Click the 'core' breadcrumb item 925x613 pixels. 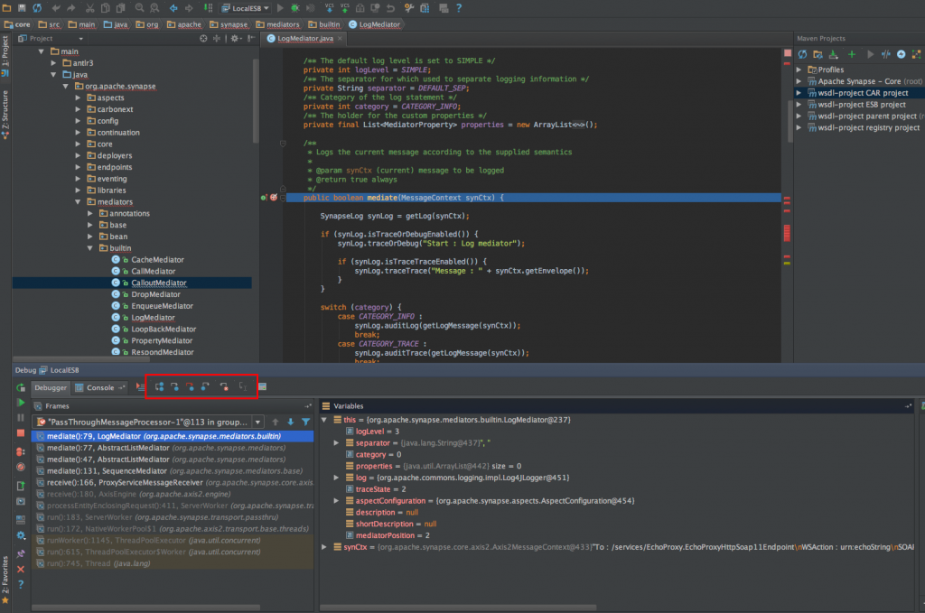17,24
